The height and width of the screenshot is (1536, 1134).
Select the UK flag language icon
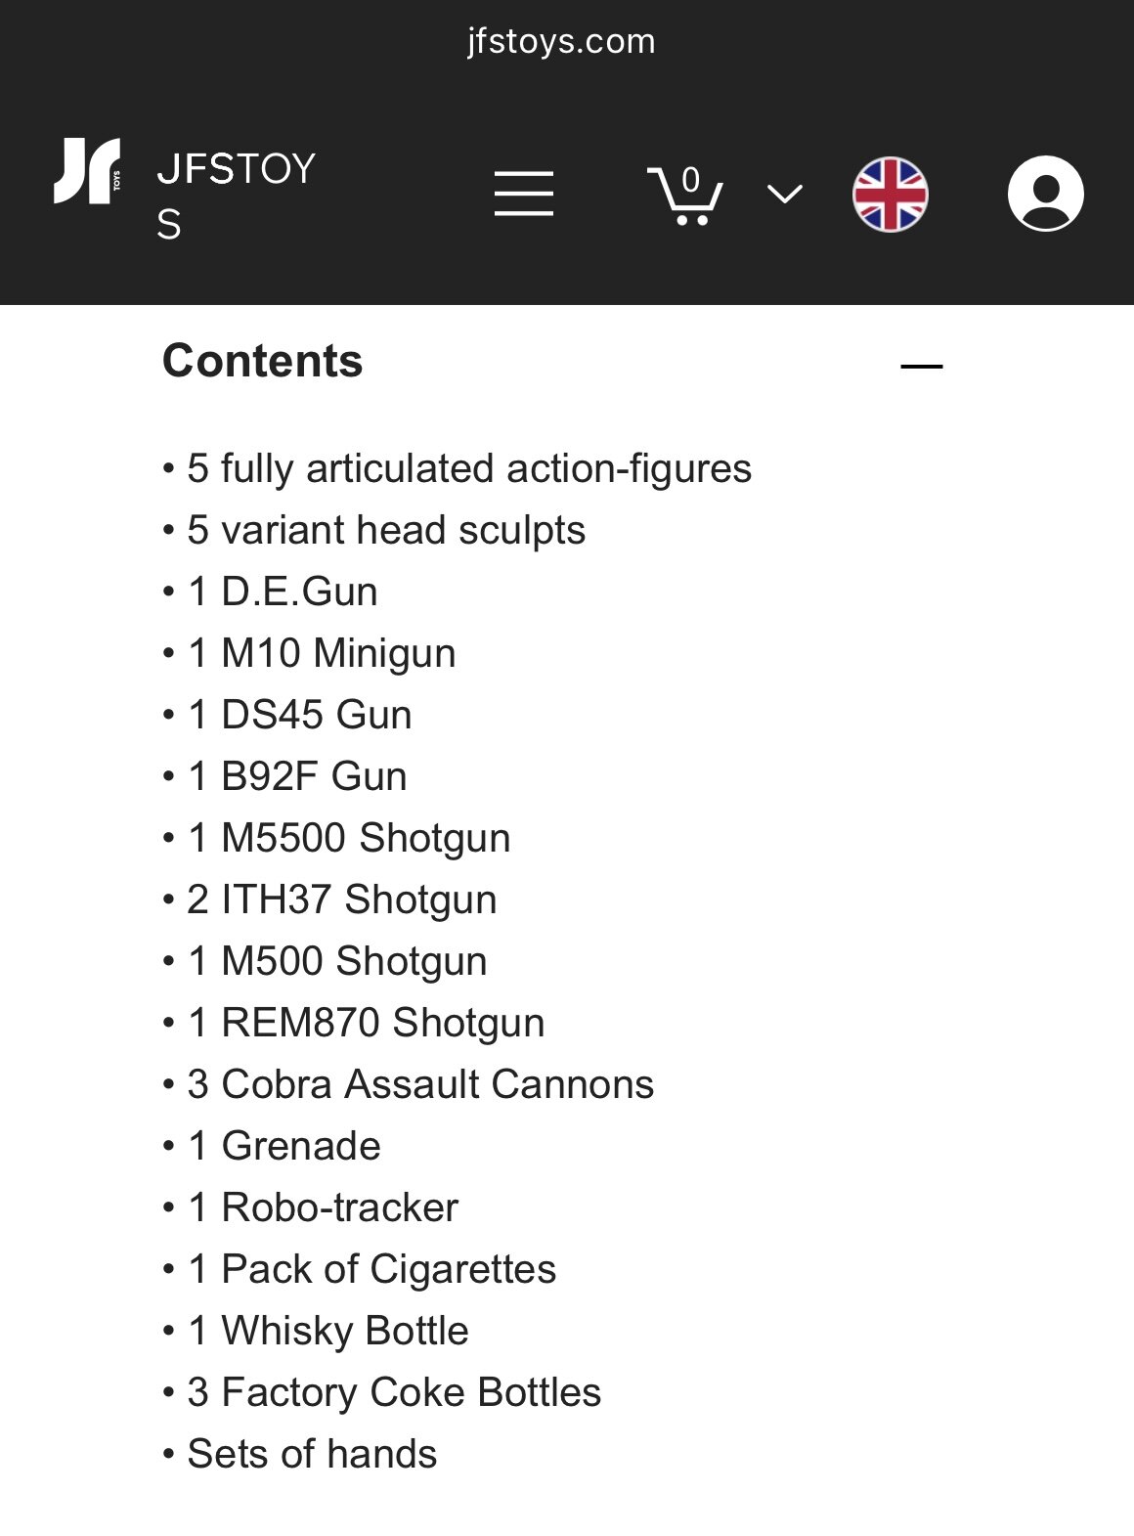point(890,194)
